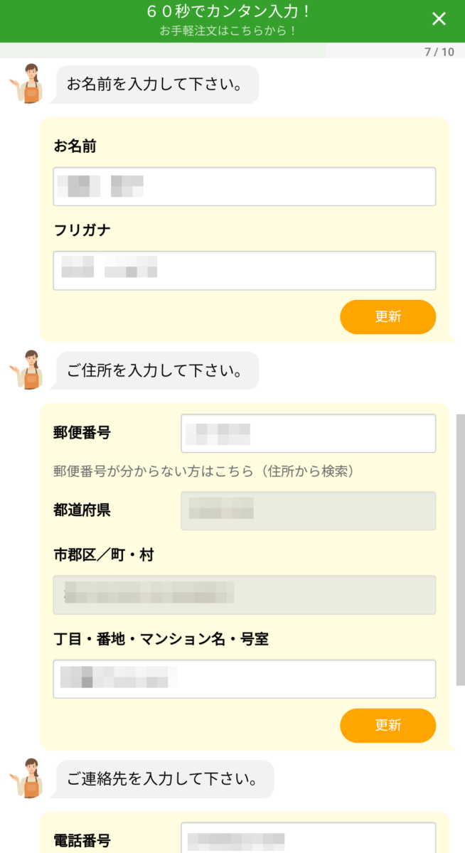Open the postal code lookup by address link
465x853 pixels.
click(x=203, y=471)
